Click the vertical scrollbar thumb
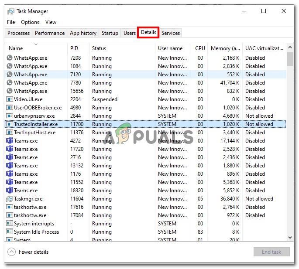The height and width of the screenshot is (269, 299). tap(290, 59)
